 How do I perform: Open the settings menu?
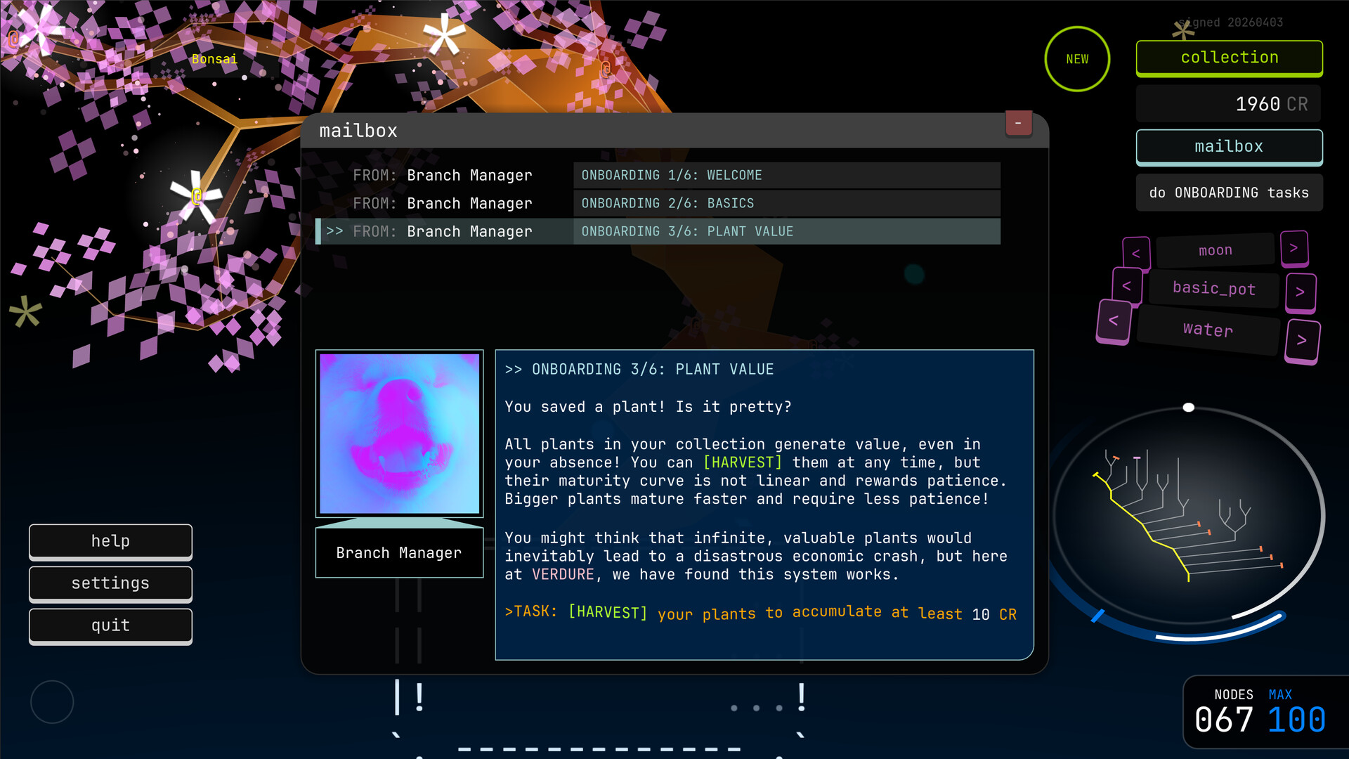[x=110, y=583]
